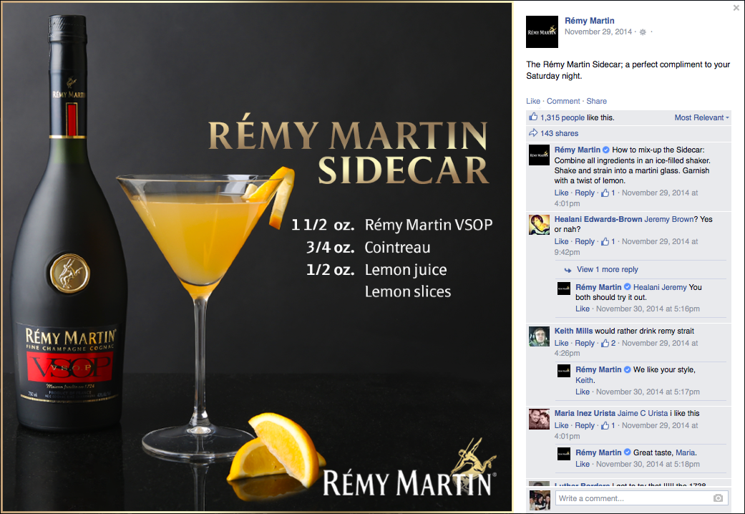745x514 pixels.
Task: Click Comment under the post text
Action: pyautogui.click(x=563, y=101)
